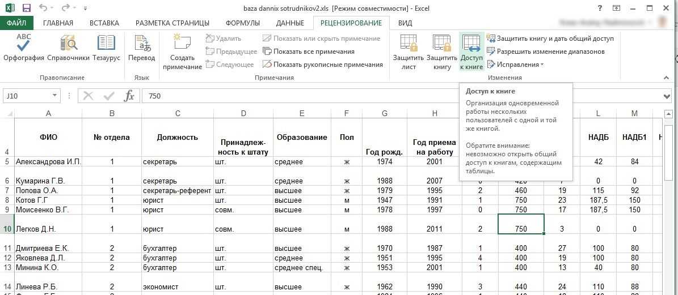The image size is (678, 295).
Task: Click Удалить comment button
Action: [223, 39]
